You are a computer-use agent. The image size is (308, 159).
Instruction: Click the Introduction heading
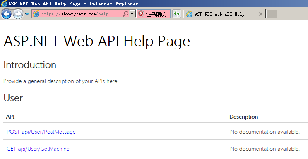tap(30, 65)
